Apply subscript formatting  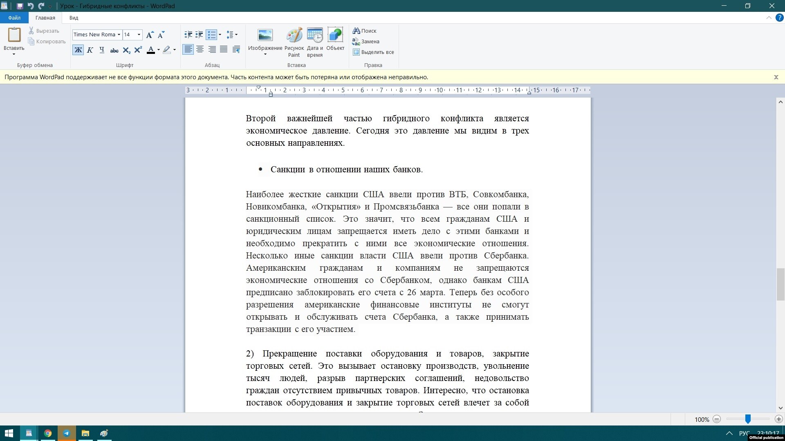126,50
